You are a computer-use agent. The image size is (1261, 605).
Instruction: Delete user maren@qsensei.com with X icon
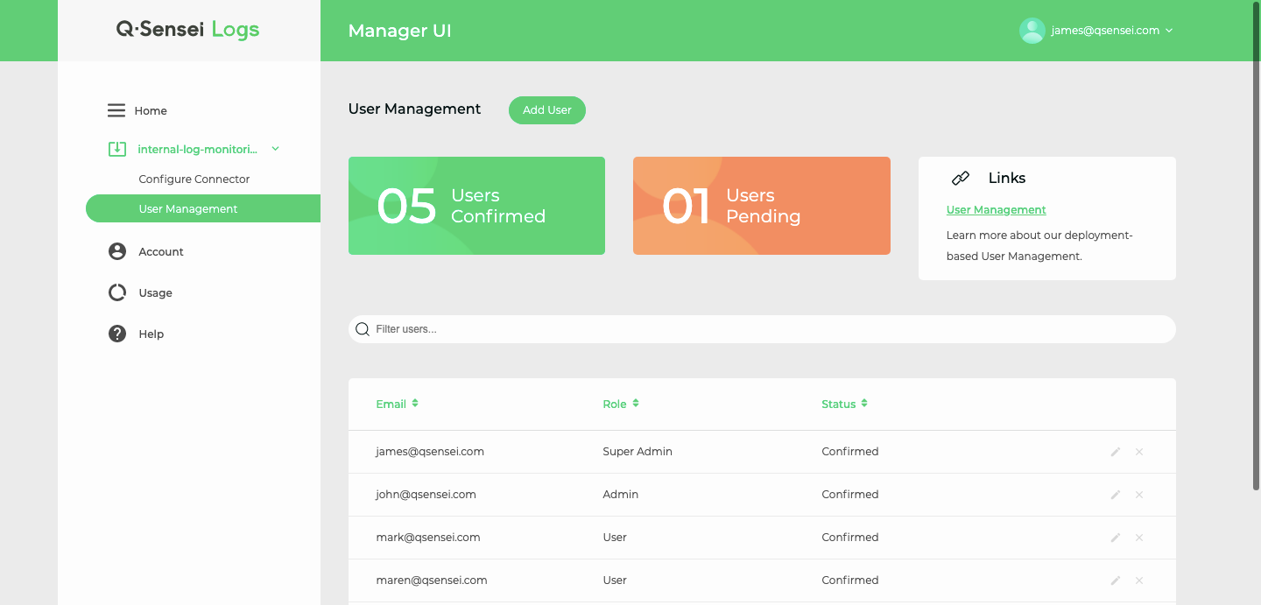pyautogui.click(x=1139, y=580)
